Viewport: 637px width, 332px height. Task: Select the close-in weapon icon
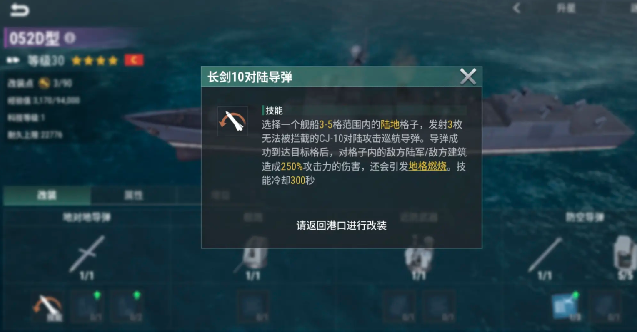(x=419, y=253)
